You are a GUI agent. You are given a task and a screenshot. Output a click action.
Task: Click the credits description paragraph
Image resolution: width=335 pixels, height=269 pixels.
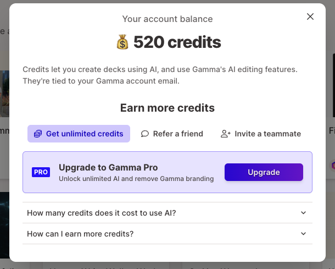point(160,75)
